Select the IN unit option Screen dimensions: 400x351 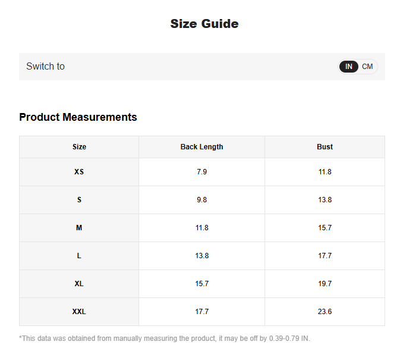(349, 67)
